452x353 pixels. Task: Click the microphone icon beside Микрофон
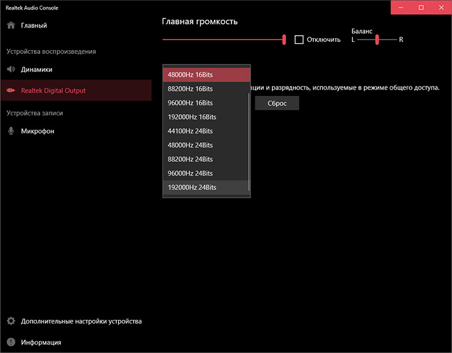pos(11,131)
